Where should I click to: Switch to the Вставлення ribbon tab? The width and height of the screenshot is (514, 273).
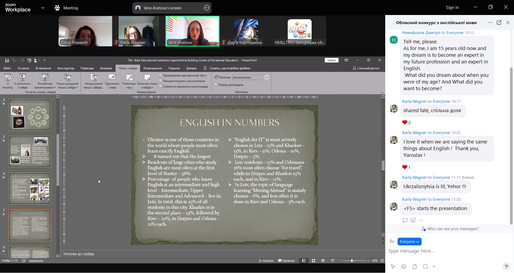[43, 68]
